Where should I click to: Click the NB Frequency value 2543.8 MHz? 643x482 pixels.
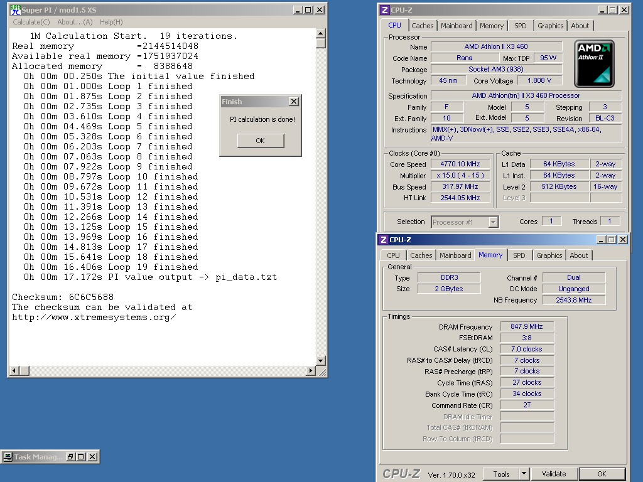(x=574, y=300)
